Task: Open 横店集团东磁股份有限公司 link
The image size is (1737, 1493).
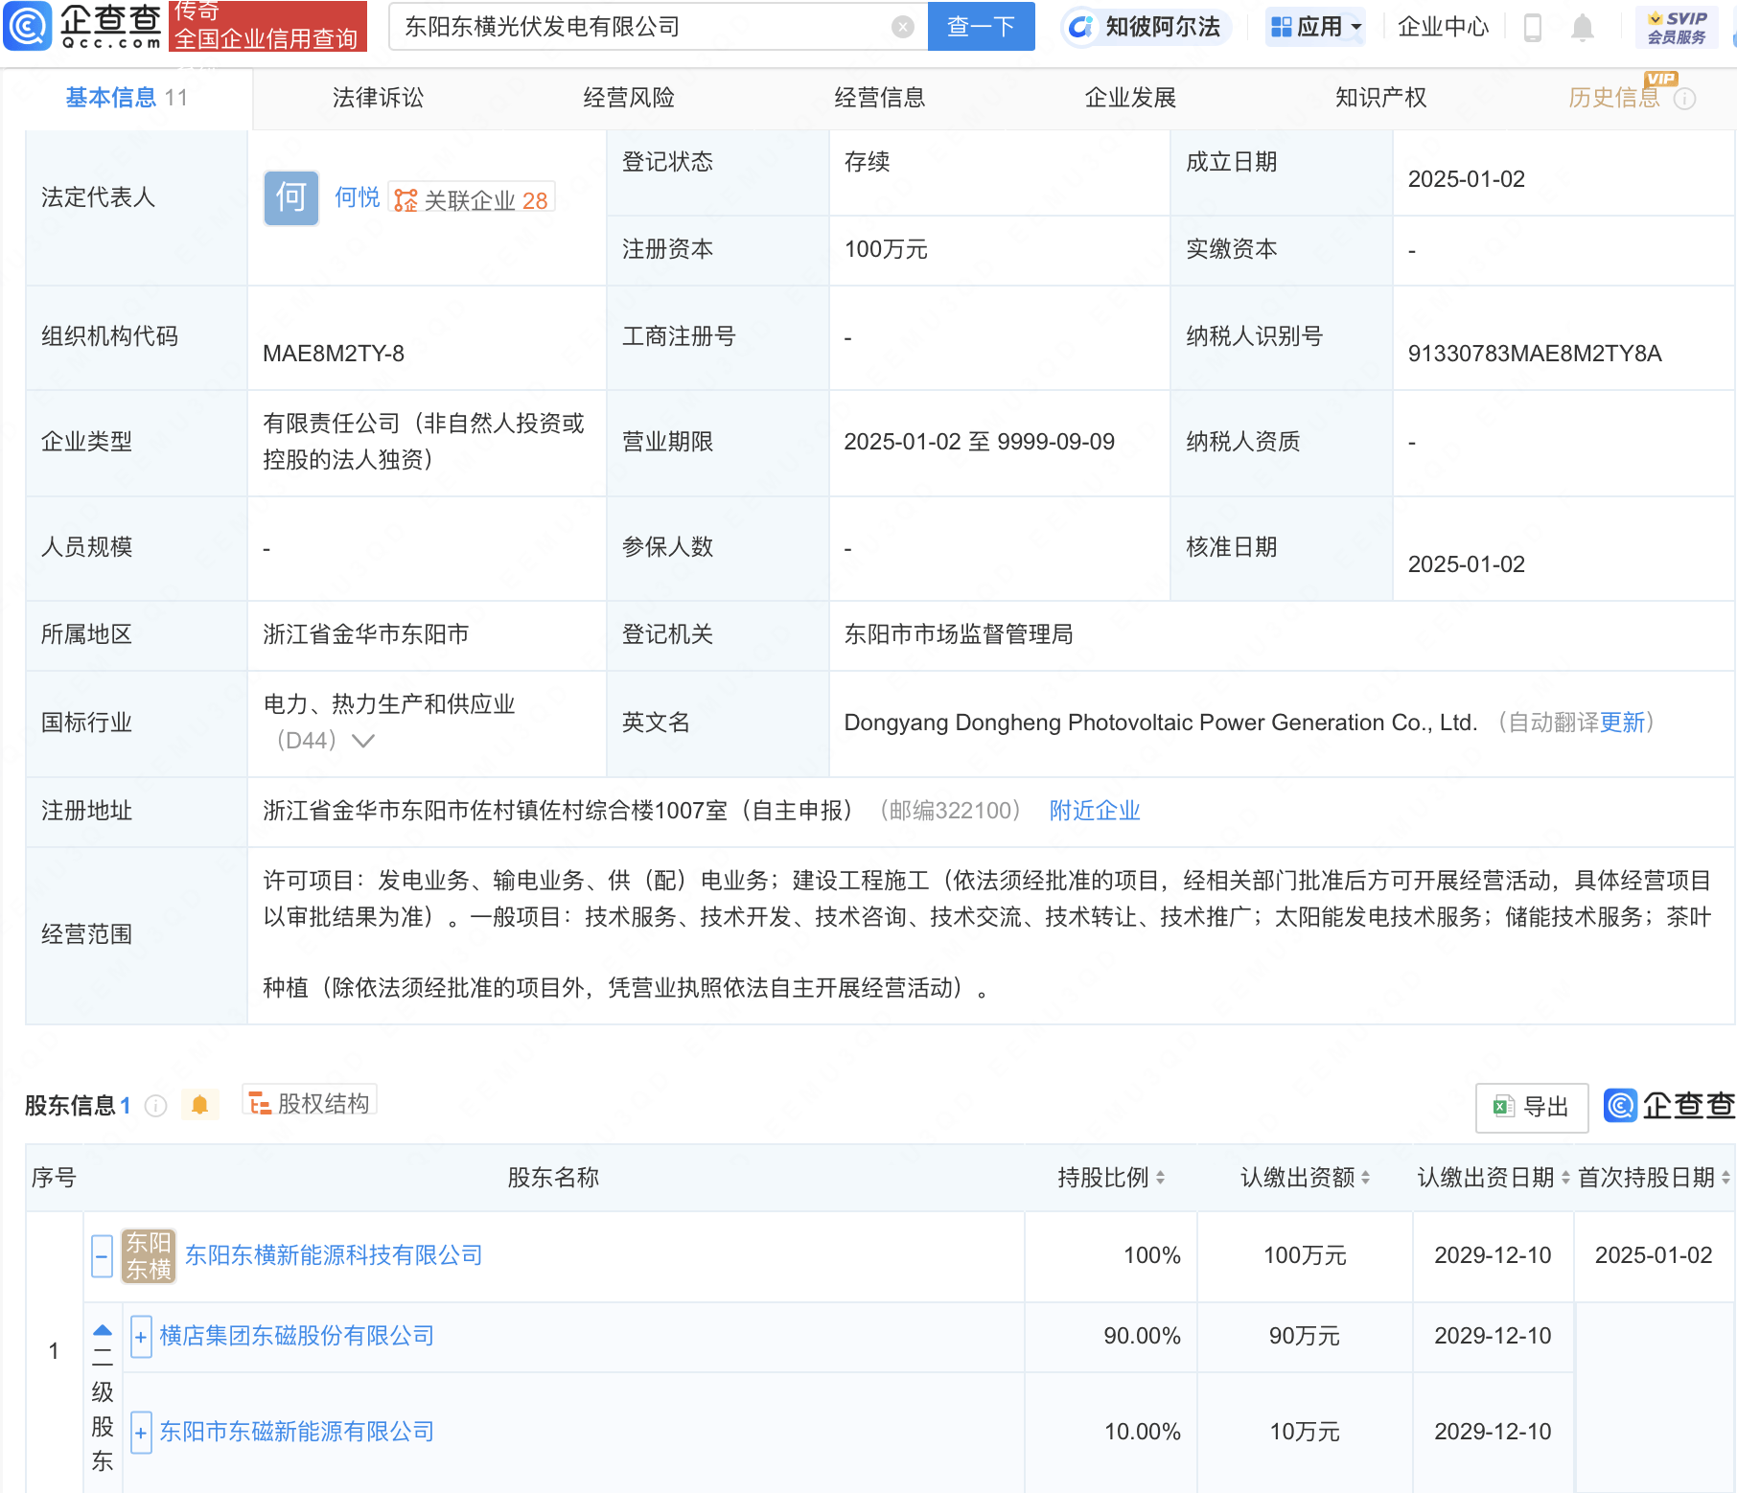Action: [297, 1336]
